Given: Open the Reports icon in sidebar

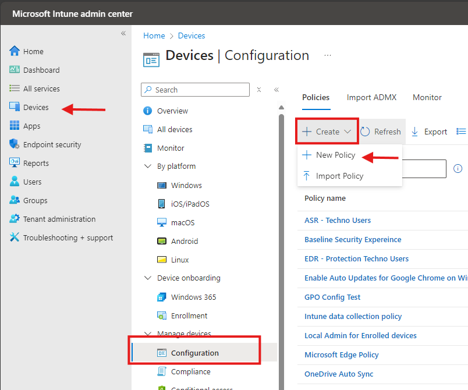Looking at the screenshot, I should [x=15, y=162].
